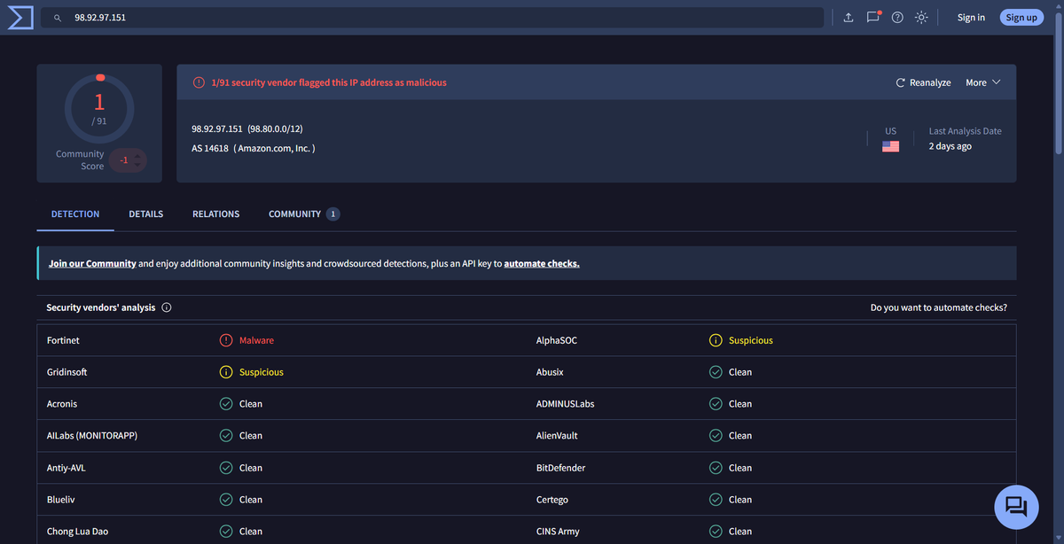Click the Fortinet vendor name
This screenshot has height=544, width=1064.
tap(63, 340)
